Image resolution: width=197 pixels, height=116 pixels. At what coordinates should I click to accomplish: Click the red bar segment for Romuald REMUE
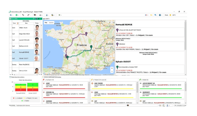[21, 90]
